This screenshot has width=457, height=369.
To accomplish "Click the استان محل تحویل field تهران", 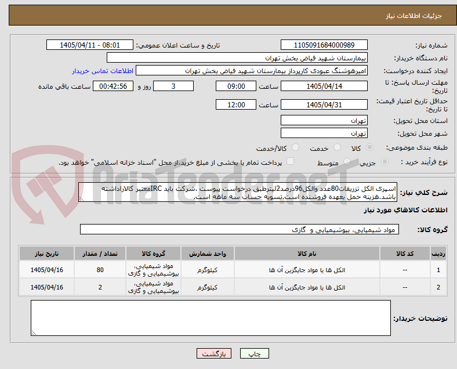I will [324, 120].
